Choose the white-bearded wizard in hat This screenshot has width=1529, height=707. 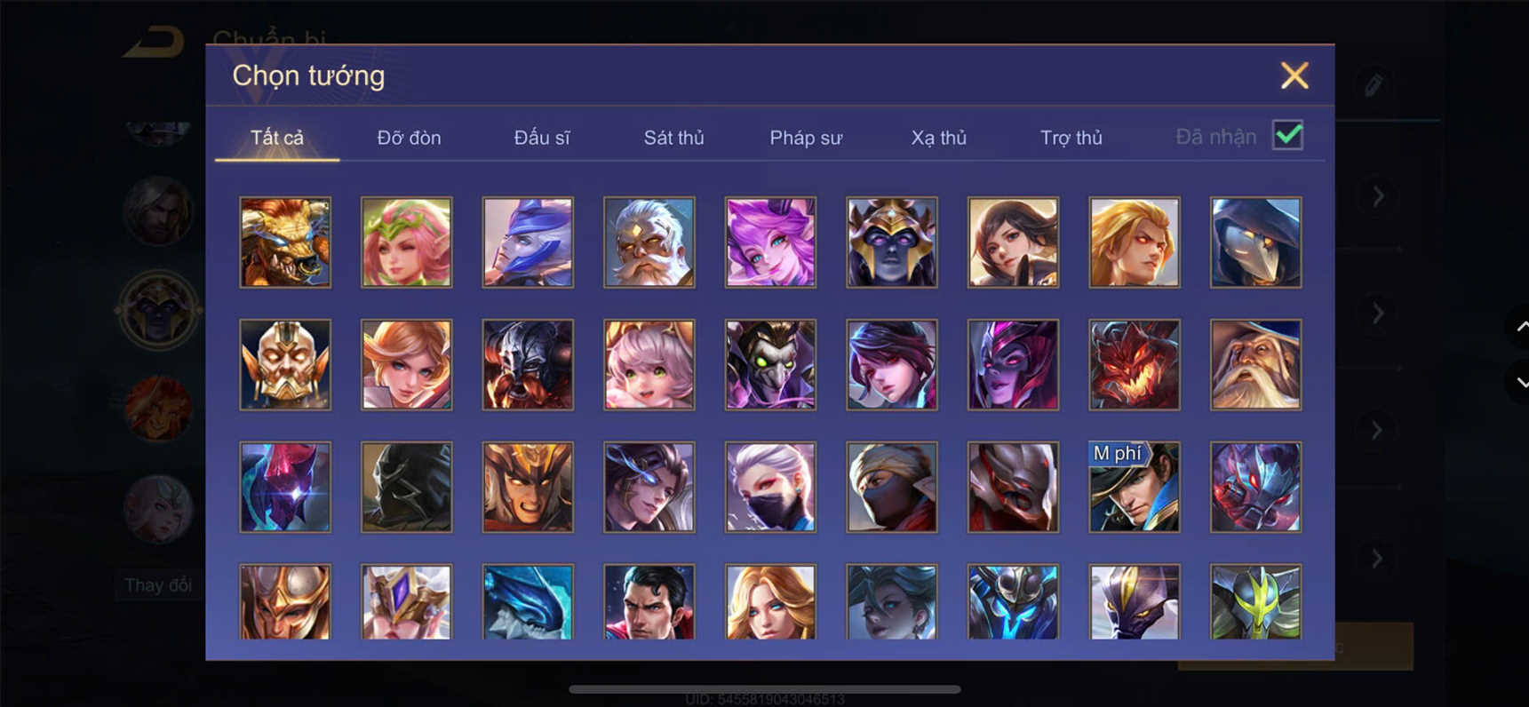[x=1255, y=364]
